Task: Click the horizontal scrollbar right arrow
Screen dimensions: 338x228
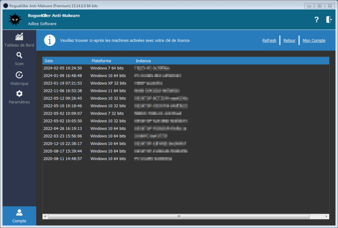Action: 327,216
